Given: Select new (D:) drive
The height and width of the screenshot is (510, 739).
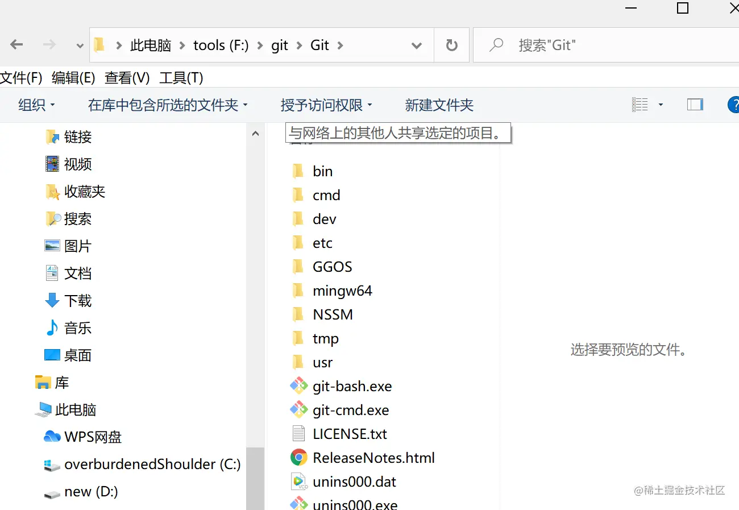Looking at the screenshot, I should [81, 491].
